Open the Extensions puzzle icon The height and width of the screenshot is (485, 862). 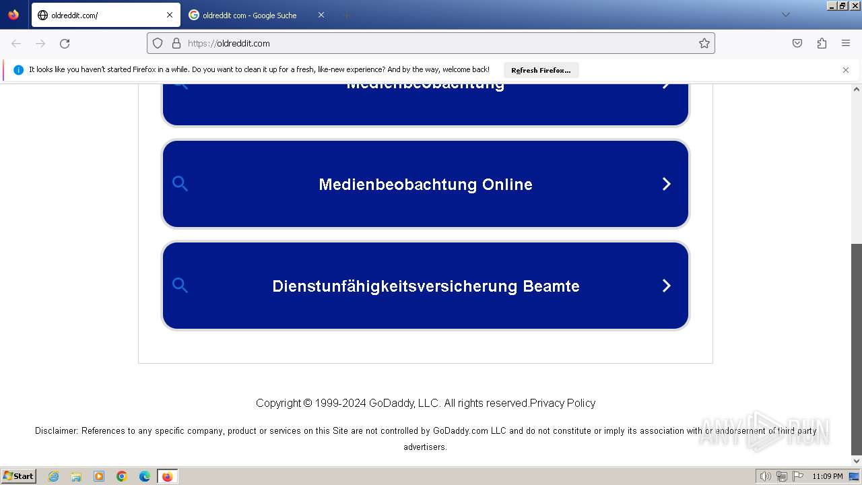pos(822,43)
